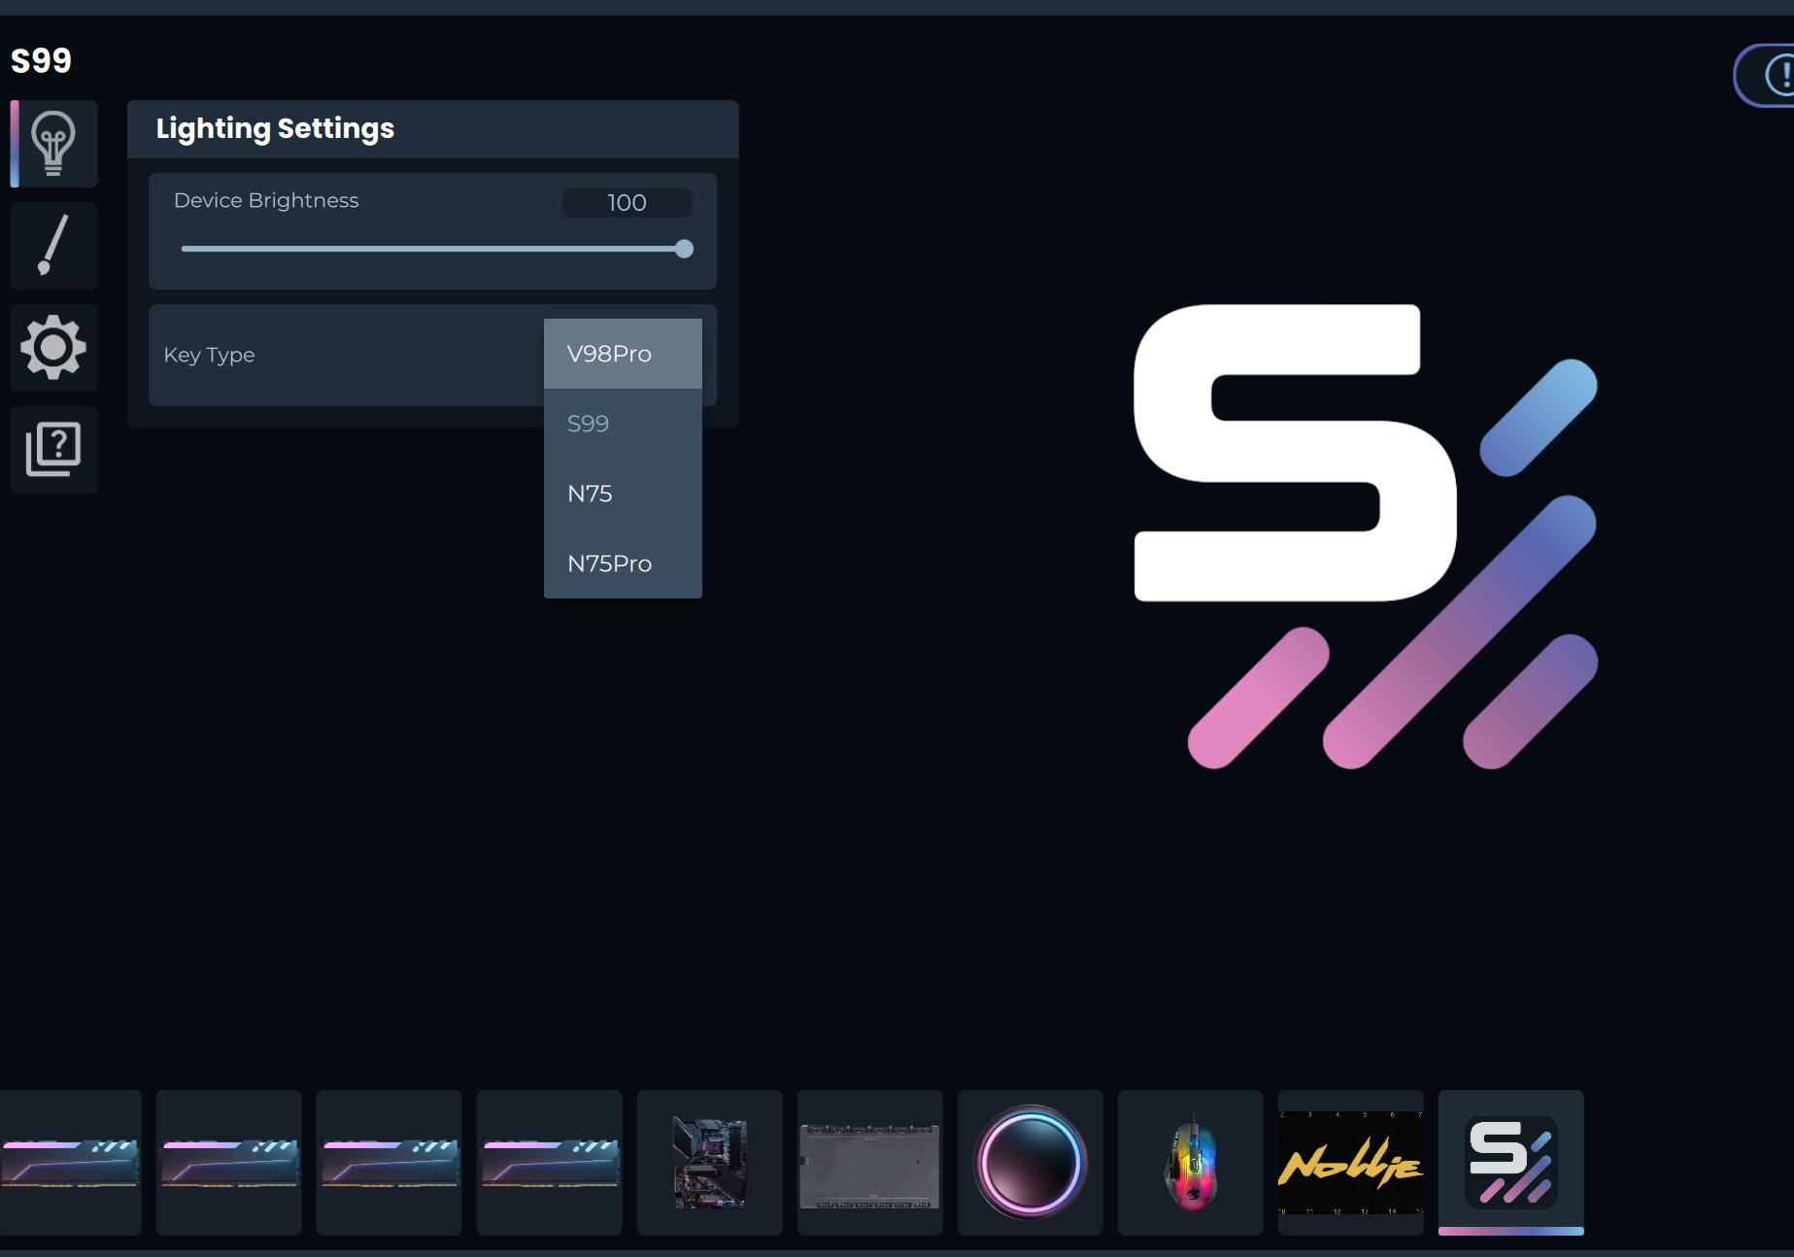Select the second RAM stick thumbnail

[228, 1163]
